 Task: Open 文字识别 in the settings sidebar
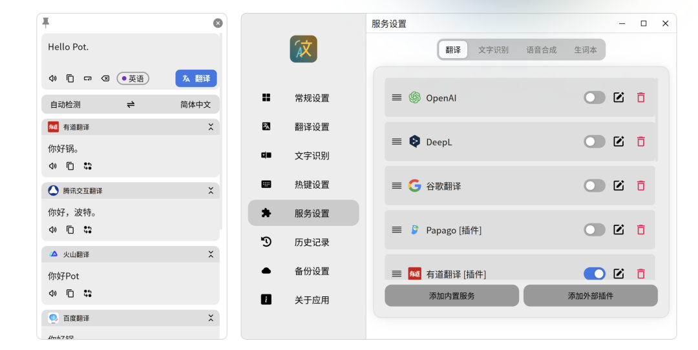tap(303, 156)
